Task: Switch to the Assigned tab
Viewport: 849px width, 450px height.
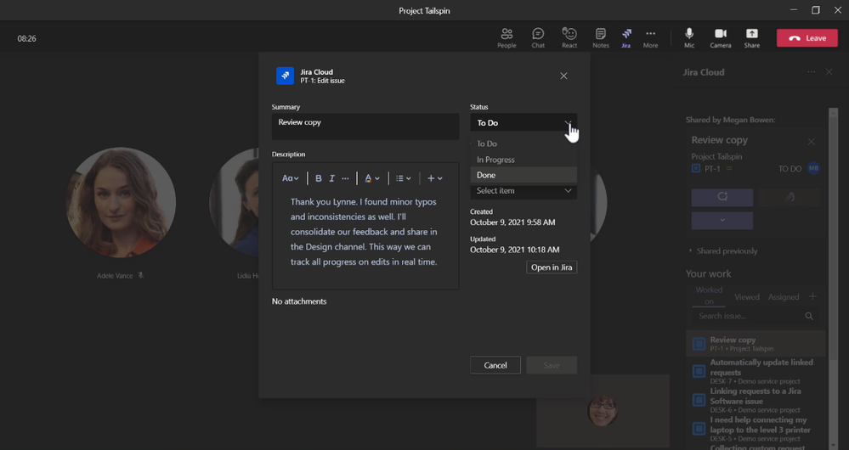Action: 783,297
